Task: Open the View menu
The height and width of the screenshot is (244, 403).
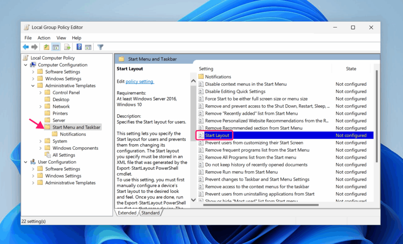Action: (61, 38)
